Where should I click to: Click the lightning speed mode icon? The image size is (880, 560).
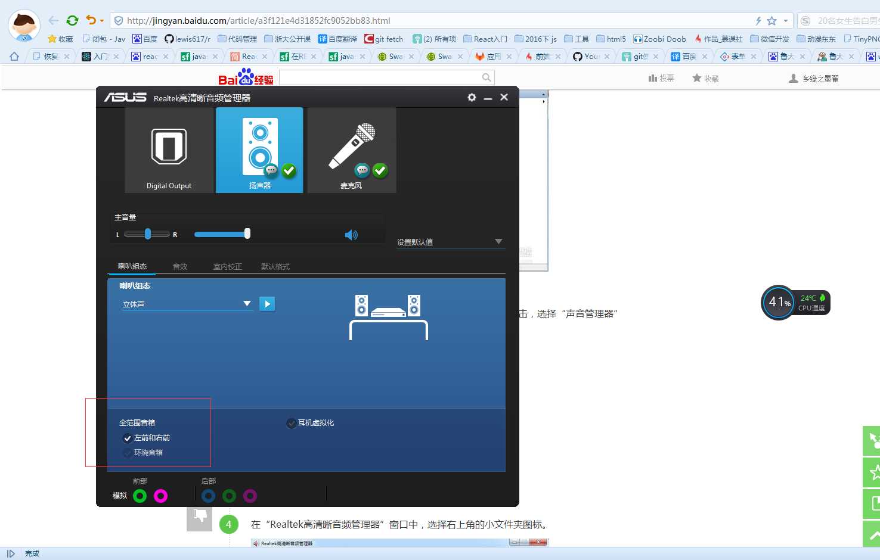758,21
